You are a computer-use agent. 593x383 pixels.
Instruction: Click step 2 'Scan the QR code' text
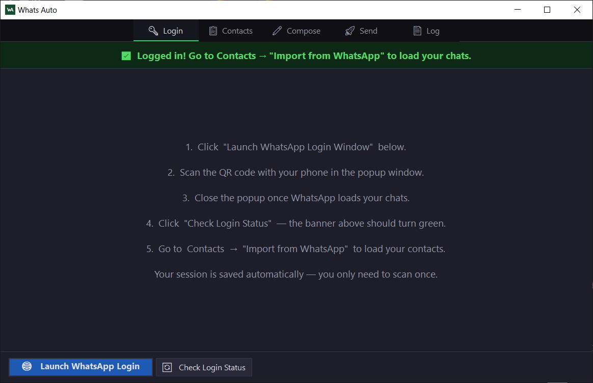tap(296, 173)
